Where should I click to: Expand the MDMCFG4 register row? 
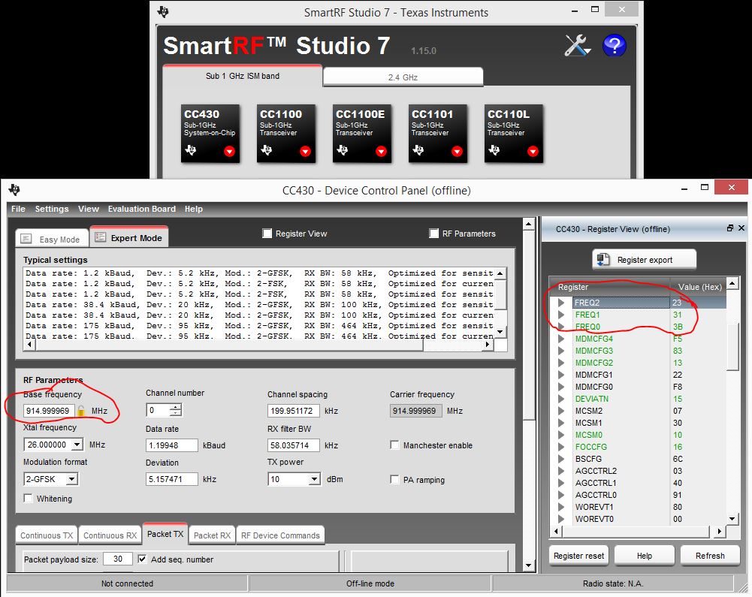[561, 339]
